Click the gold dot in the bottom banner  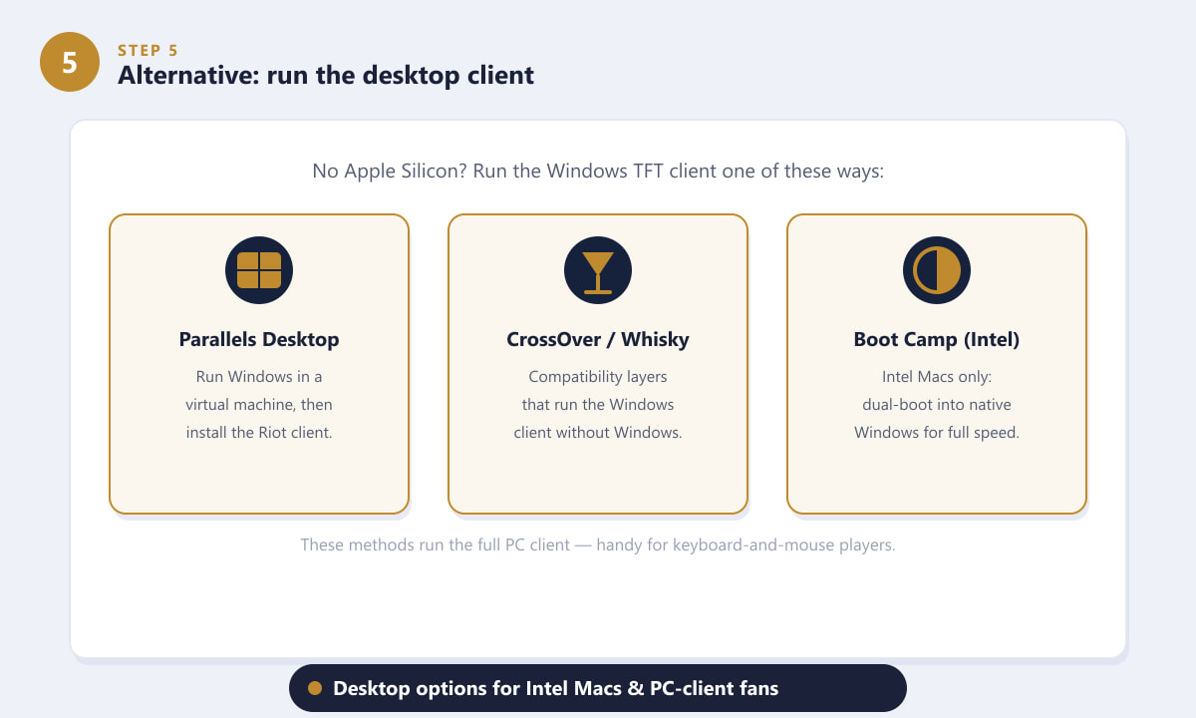[315, 688]
